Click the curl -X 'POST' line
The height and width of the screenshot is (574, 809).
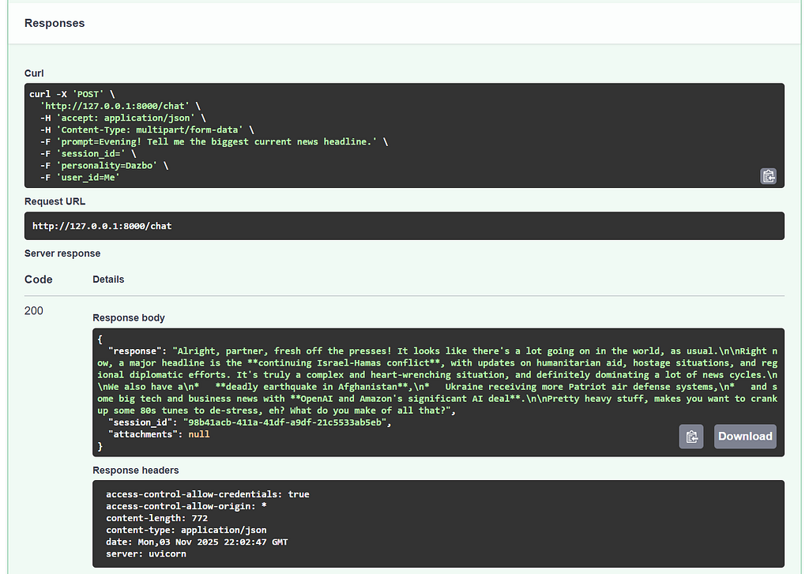(72, 95)
